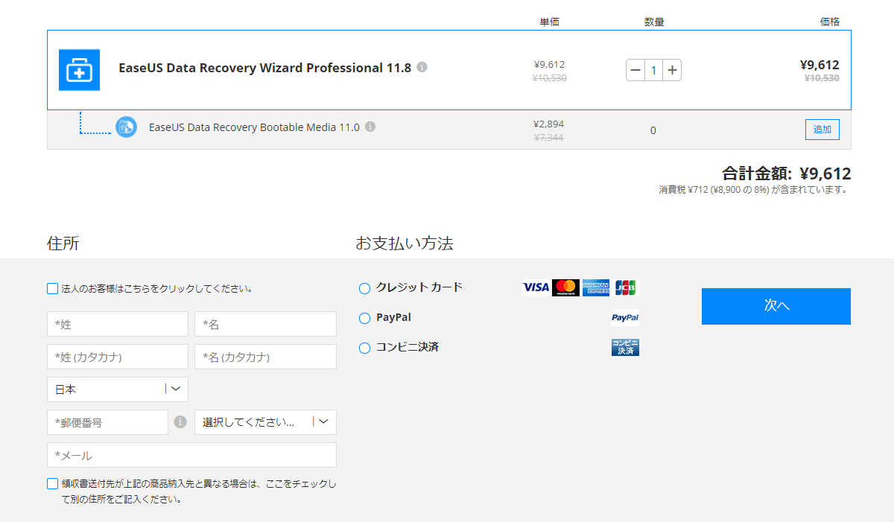Click the Bootable Media product icon

pyautogui.click(x=126, y=127)
